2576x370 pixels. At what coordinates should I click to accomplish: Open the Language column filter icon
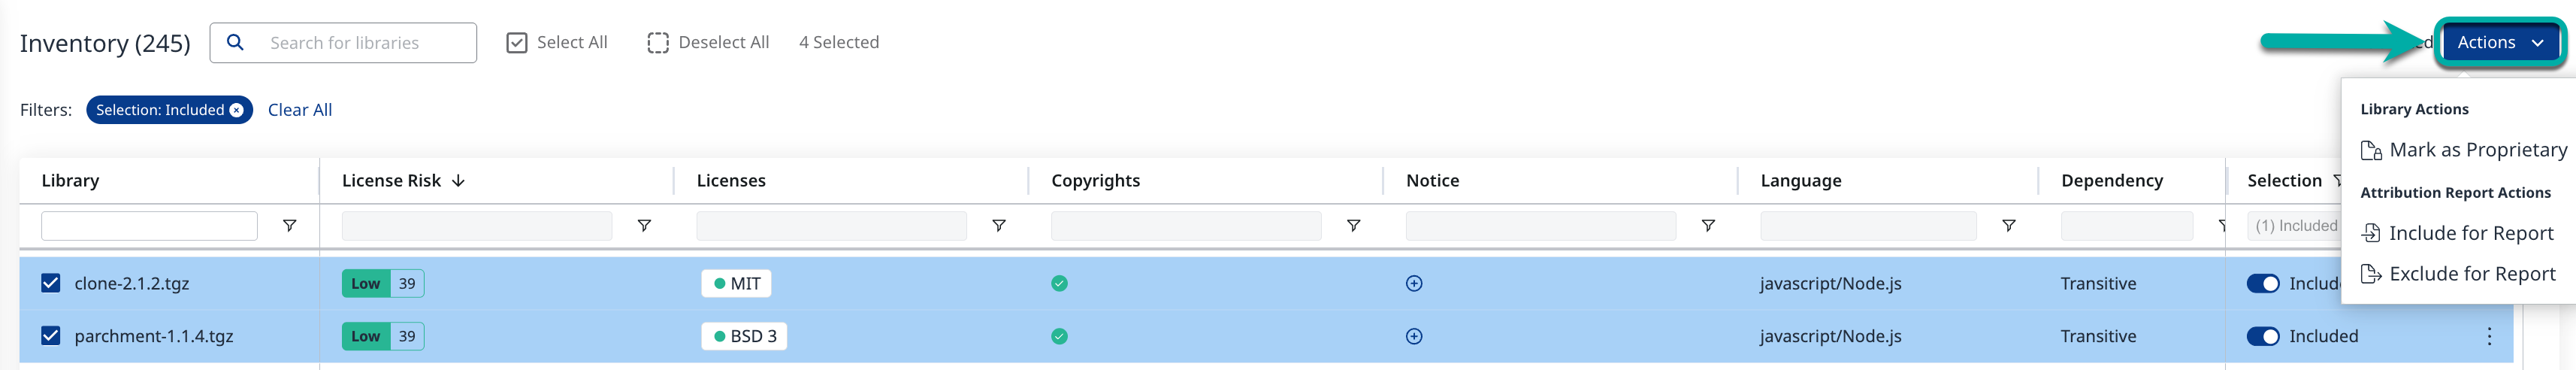click(x=2008, y=226)
